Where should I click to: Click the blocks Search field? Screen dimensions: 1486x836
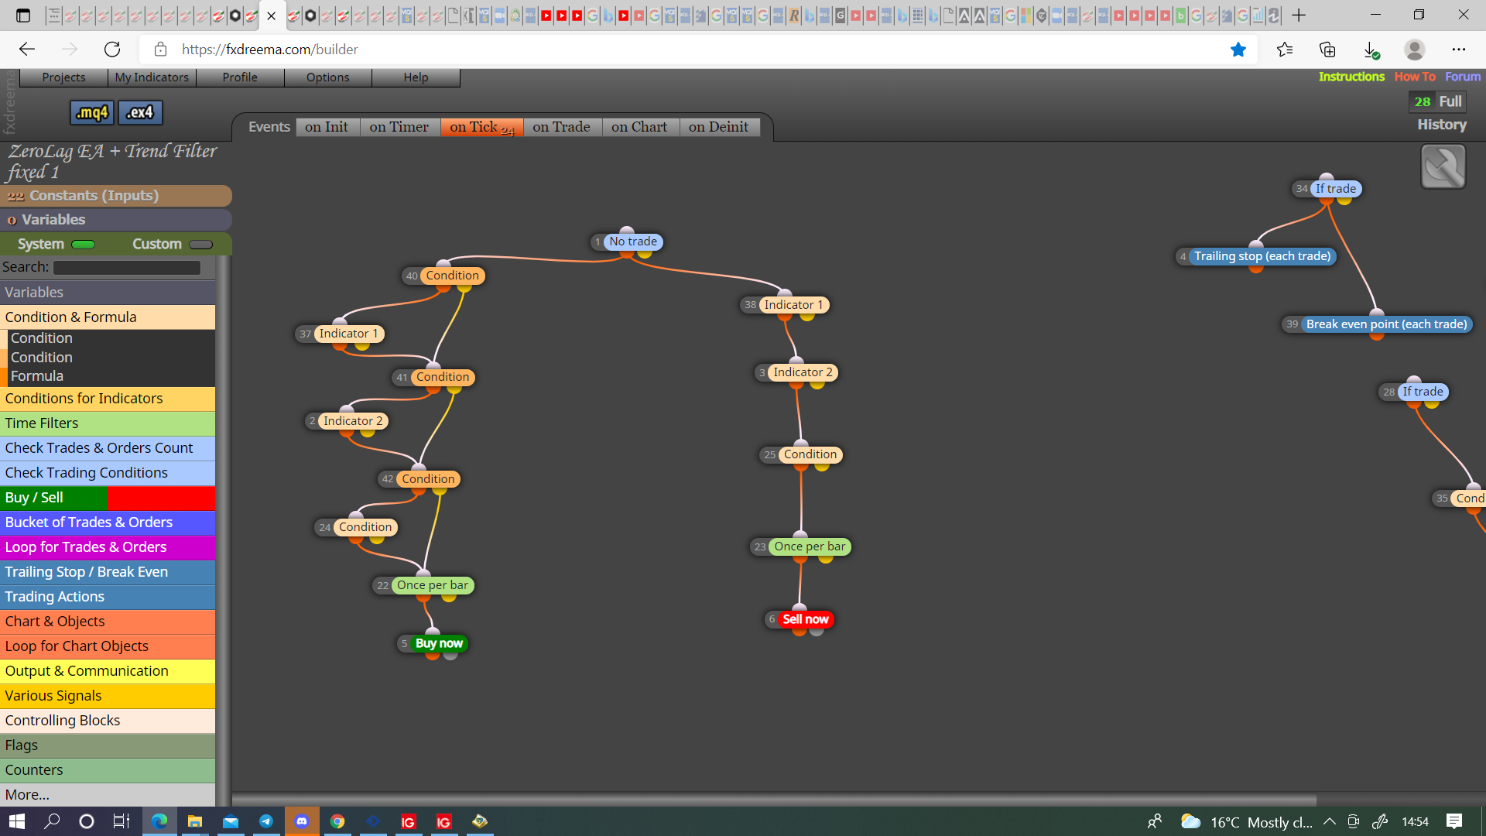(x=127, y=267)
